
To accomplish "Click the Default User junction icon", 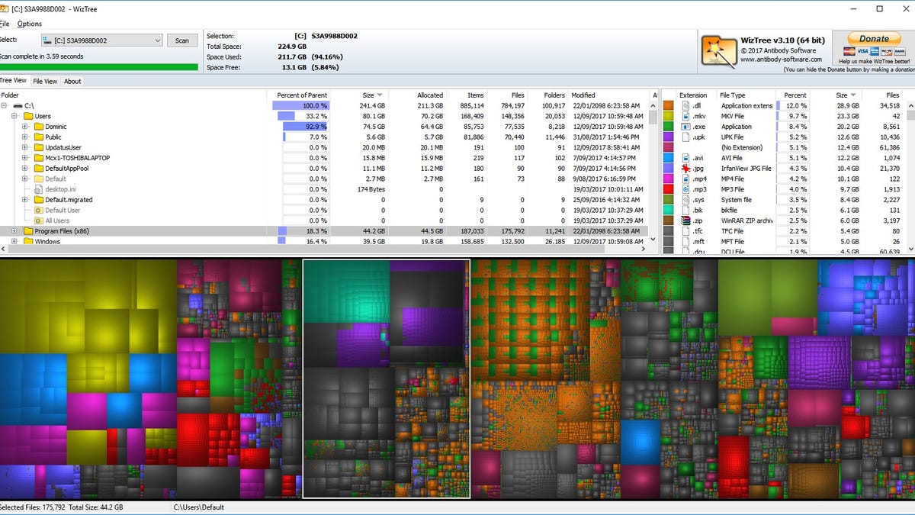I will click(38, 210).
